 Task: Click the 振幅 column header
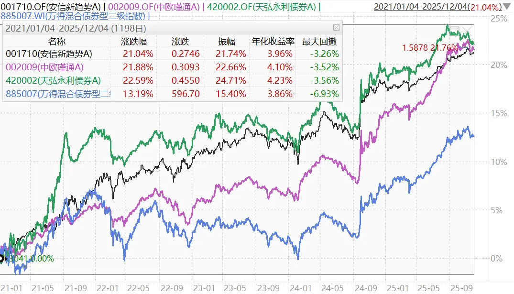231,41
